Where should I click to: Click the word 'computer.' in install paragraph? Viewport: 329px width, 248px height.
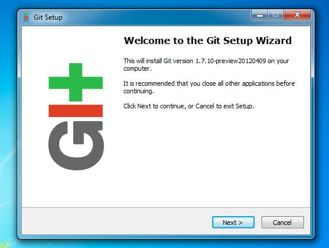pyautogui.click(x=137, y=68)
